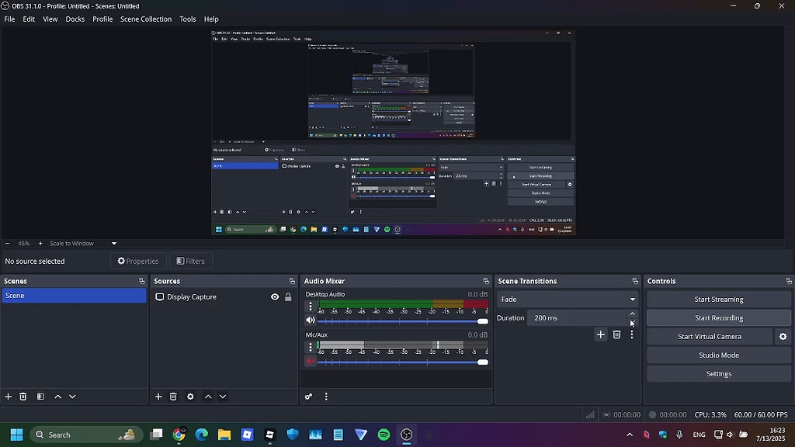This screenshot has width=795, height=447.
Task: Select Display Capture source row
Action: pyautogui.click(x=223, y=297)
